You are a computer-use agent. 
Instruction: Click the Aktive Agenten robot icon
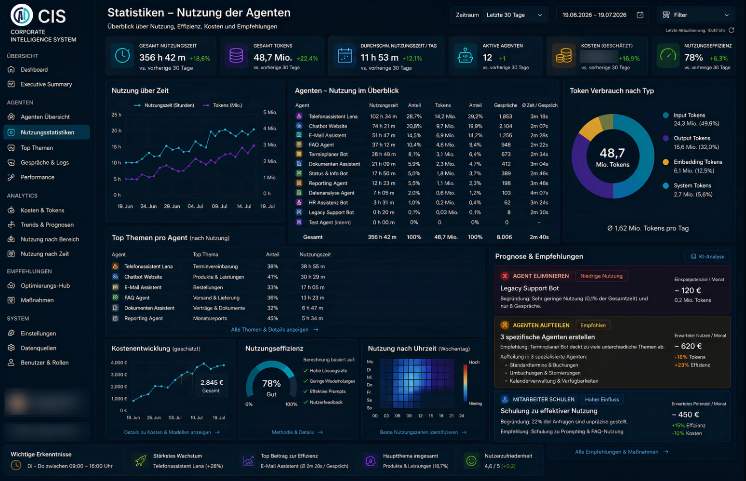465,56
